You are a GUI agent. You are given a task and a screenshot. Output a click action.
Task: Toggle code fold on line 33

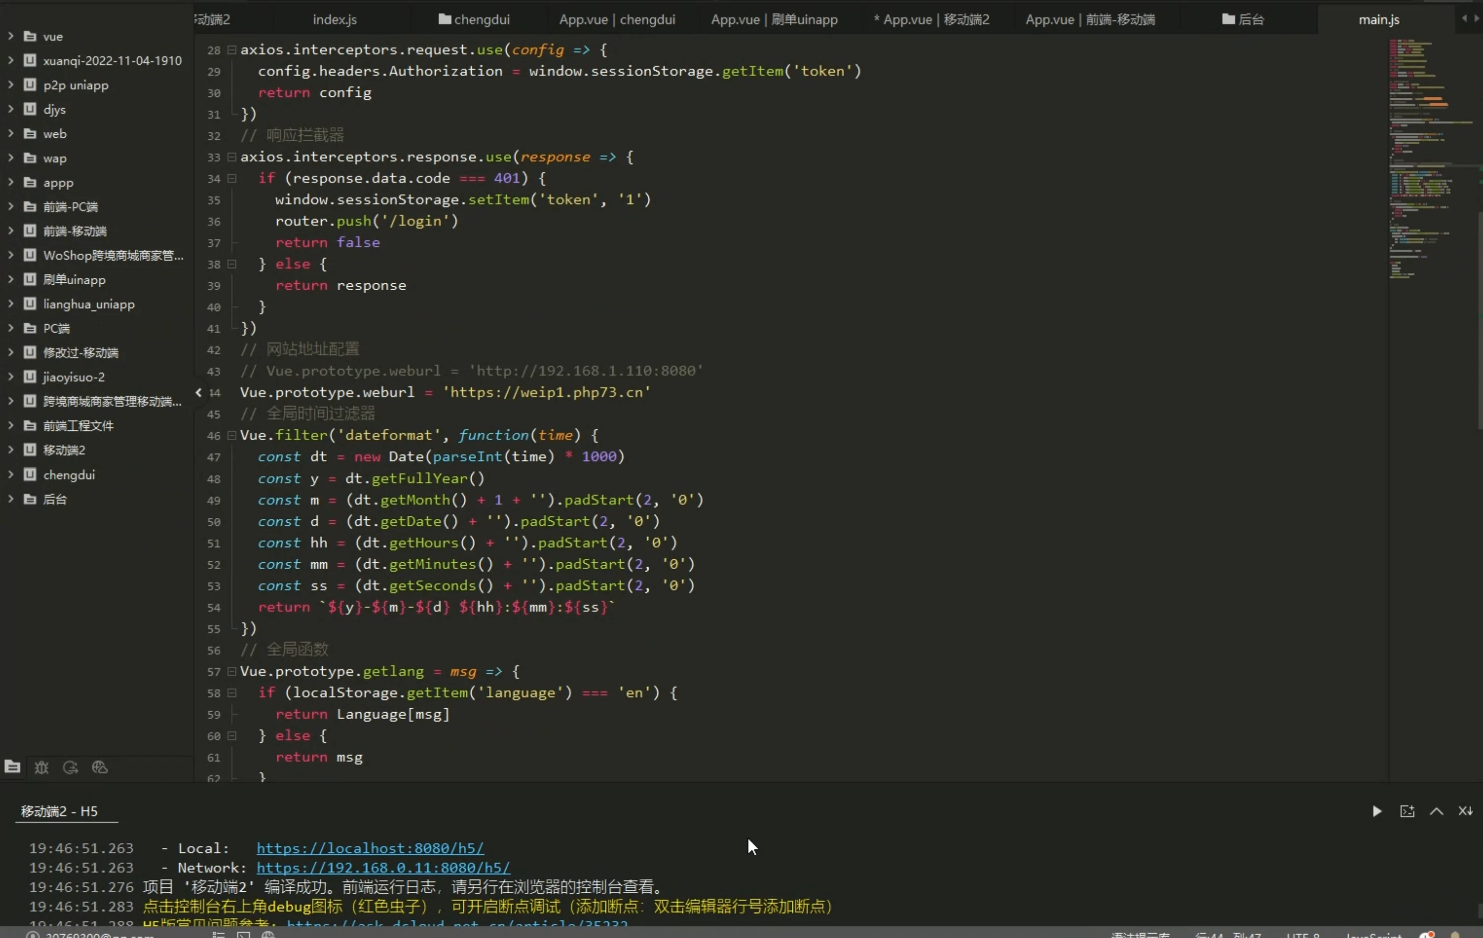232,157
